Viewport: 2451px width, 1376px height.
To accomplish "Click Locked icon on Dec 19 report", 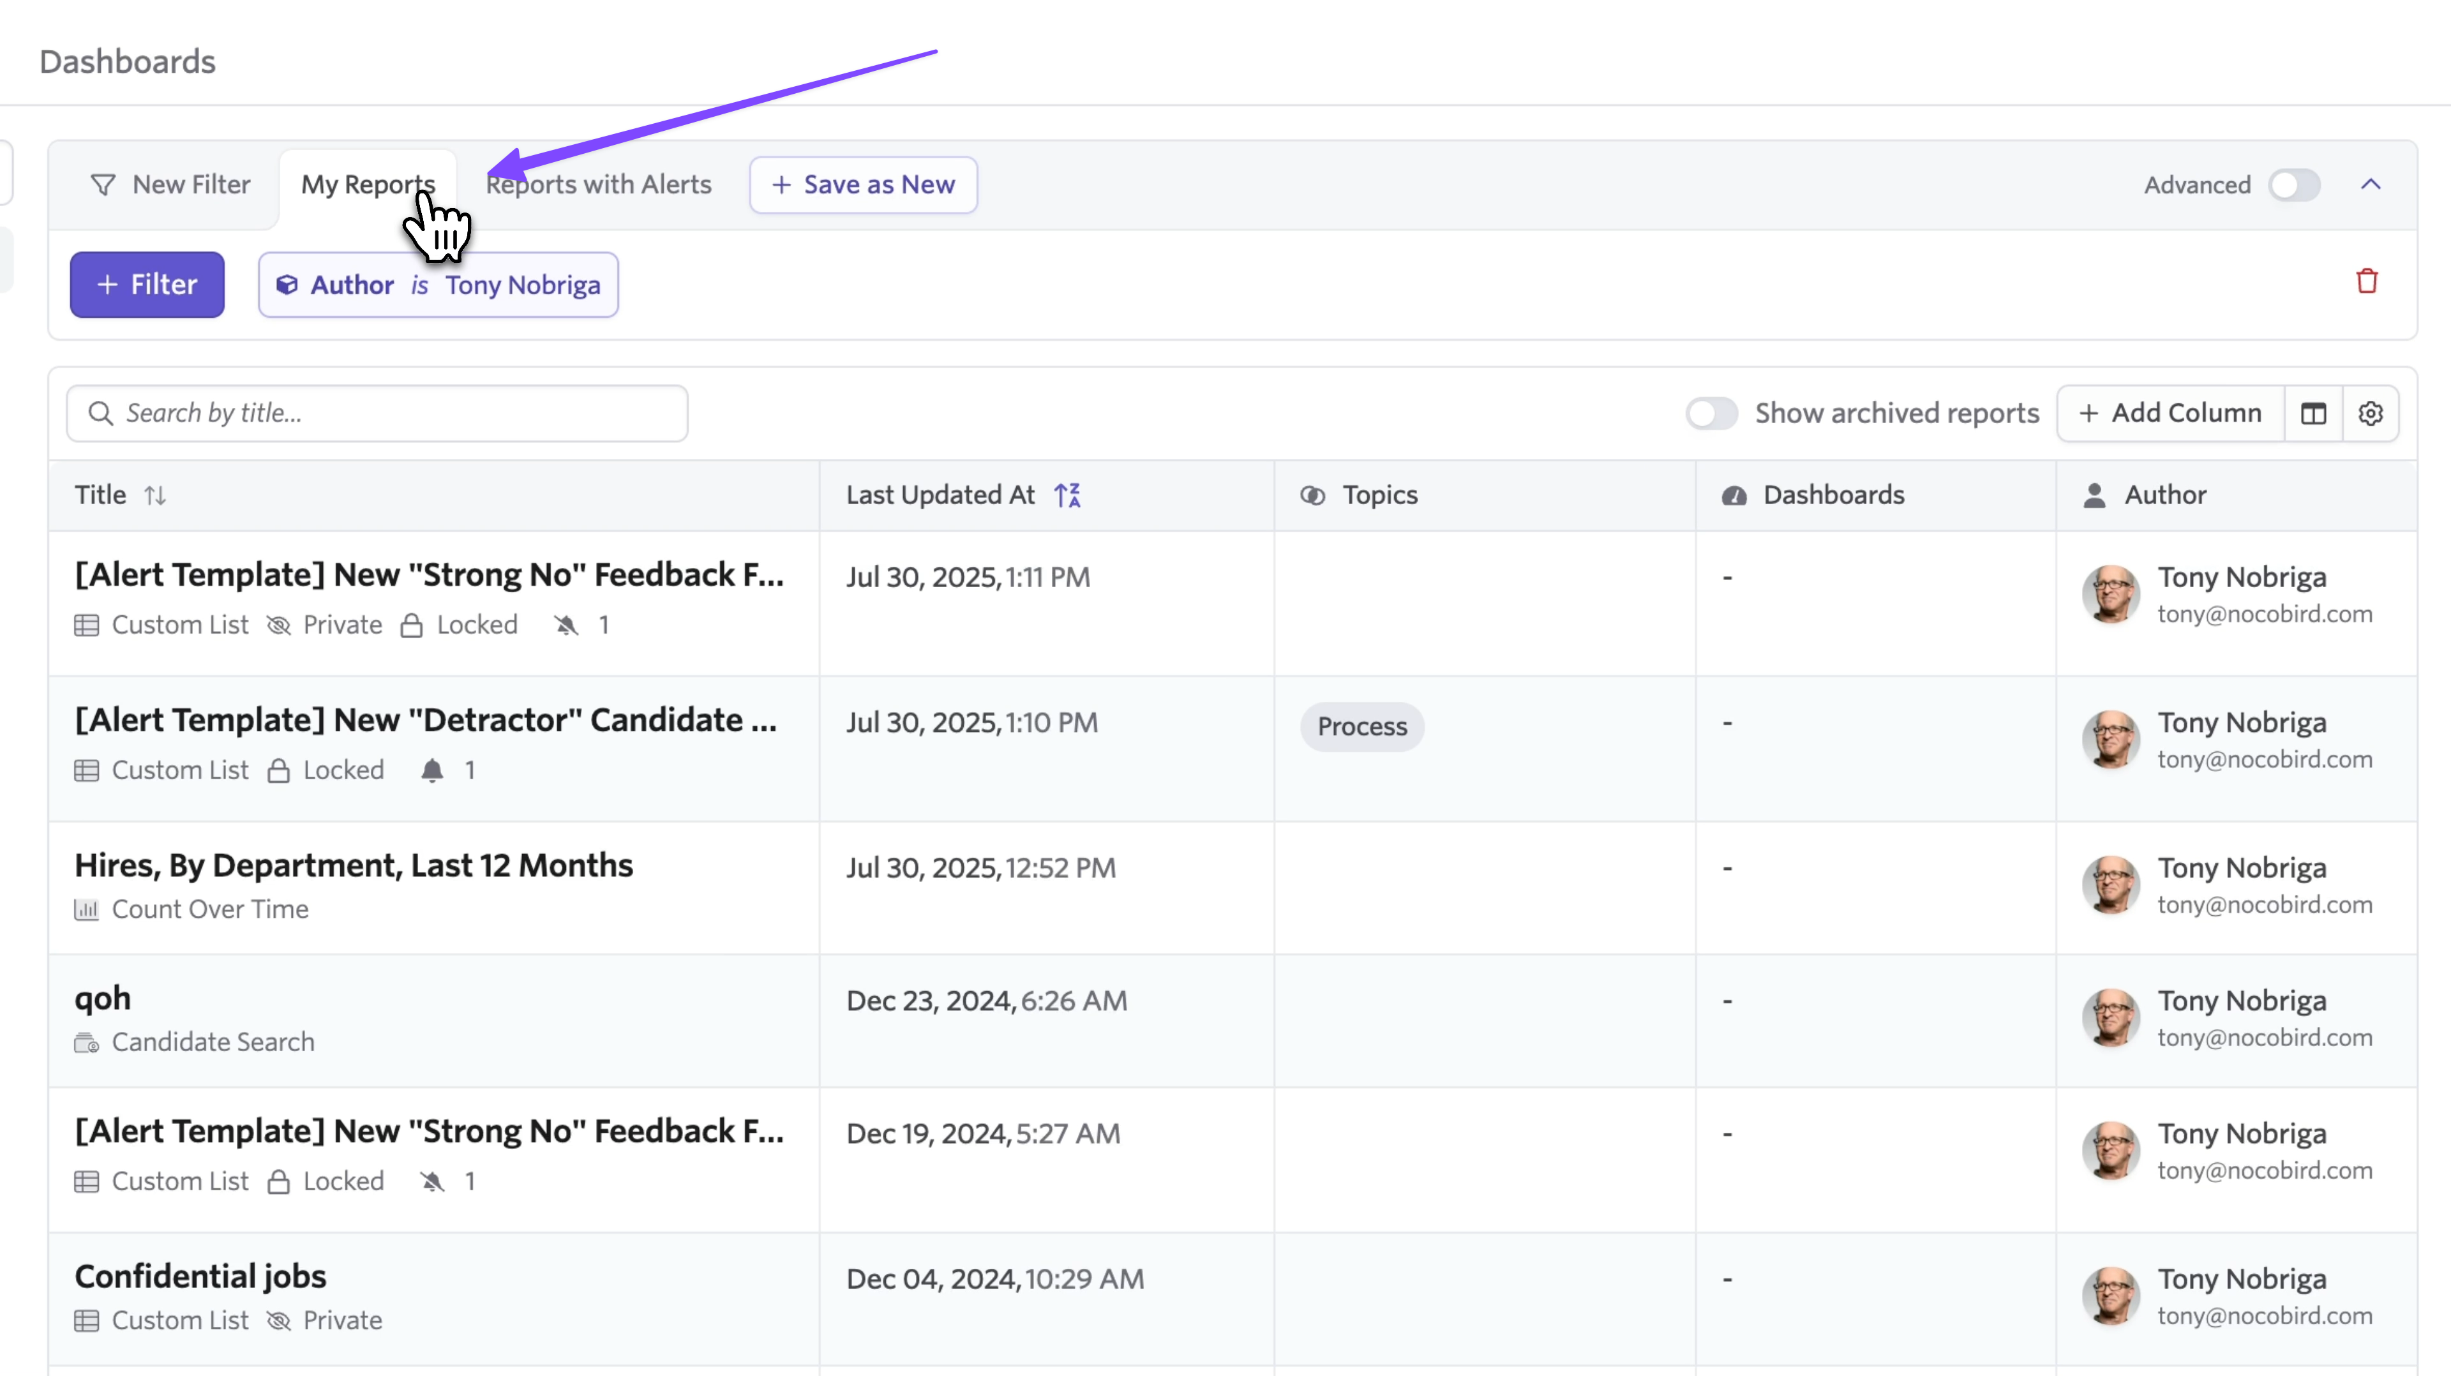I will [x=279, y=1182].
